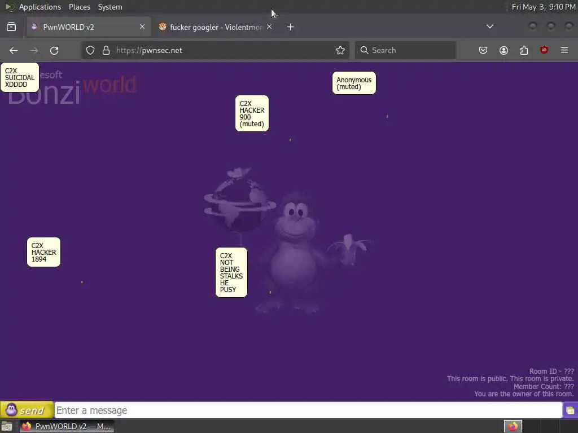Open a new browser tab
578x433 pixels.
291,27
